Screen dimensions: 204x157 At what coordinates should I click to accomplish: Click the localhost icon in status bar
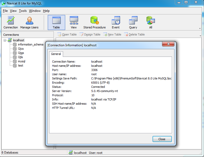[71, 153]
